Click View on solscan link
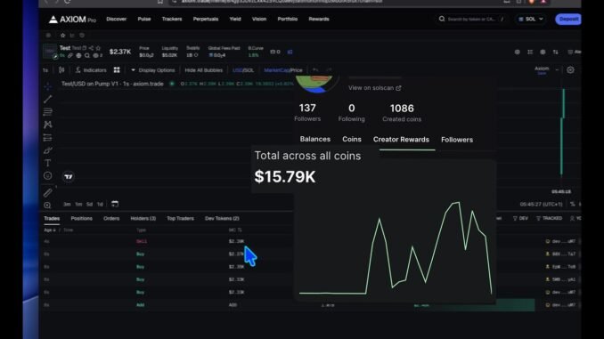This screenshot has height=339, width=604. [x=375, y=88]
